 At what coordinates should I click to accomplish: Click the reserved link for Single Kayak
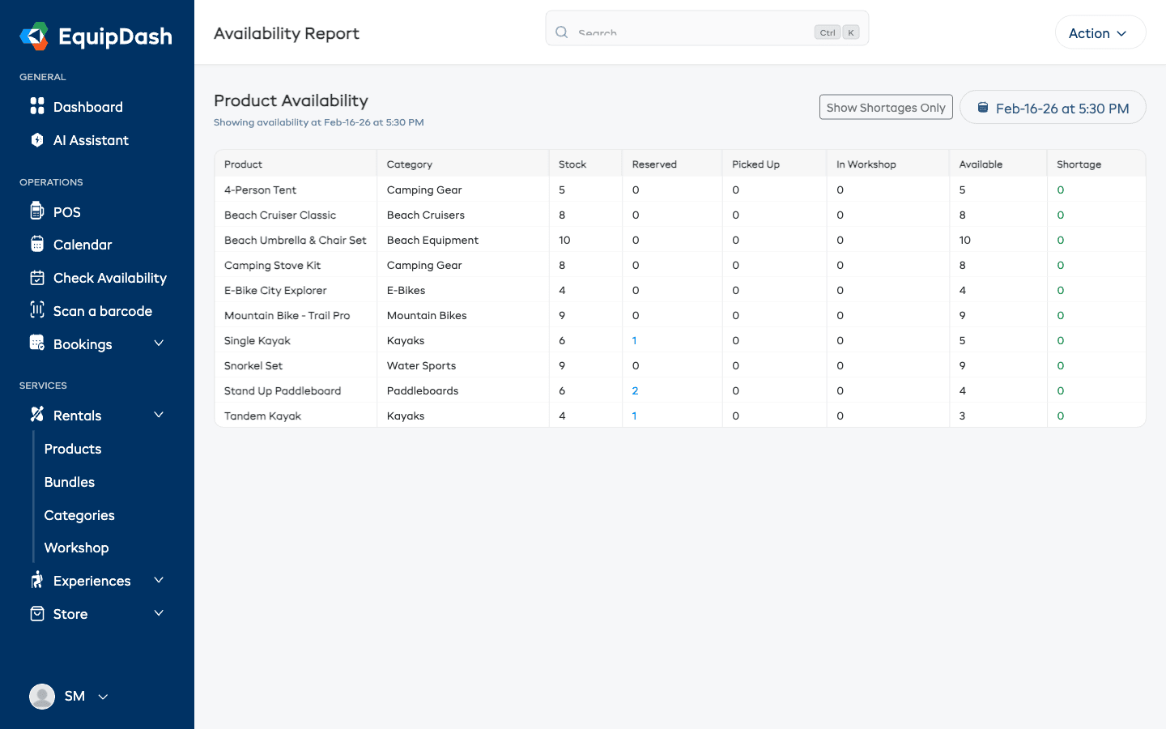coord(635,340)
